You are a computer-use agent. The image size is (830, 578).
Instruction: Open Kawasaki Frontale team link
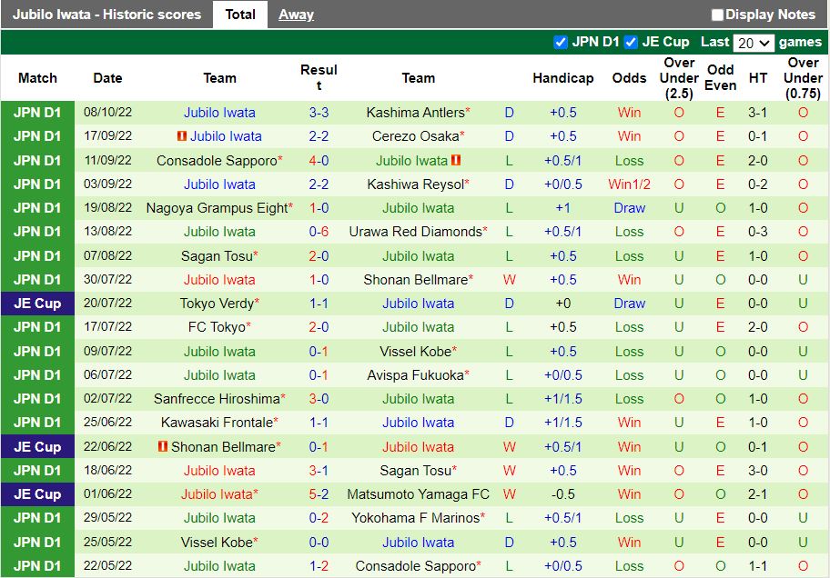[x=217, y=423]
